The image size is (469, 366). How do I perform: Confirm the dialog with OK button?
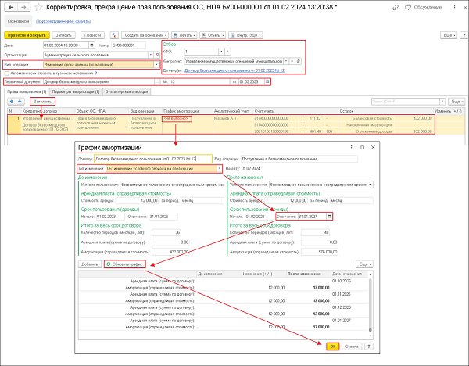pos(331,346)
